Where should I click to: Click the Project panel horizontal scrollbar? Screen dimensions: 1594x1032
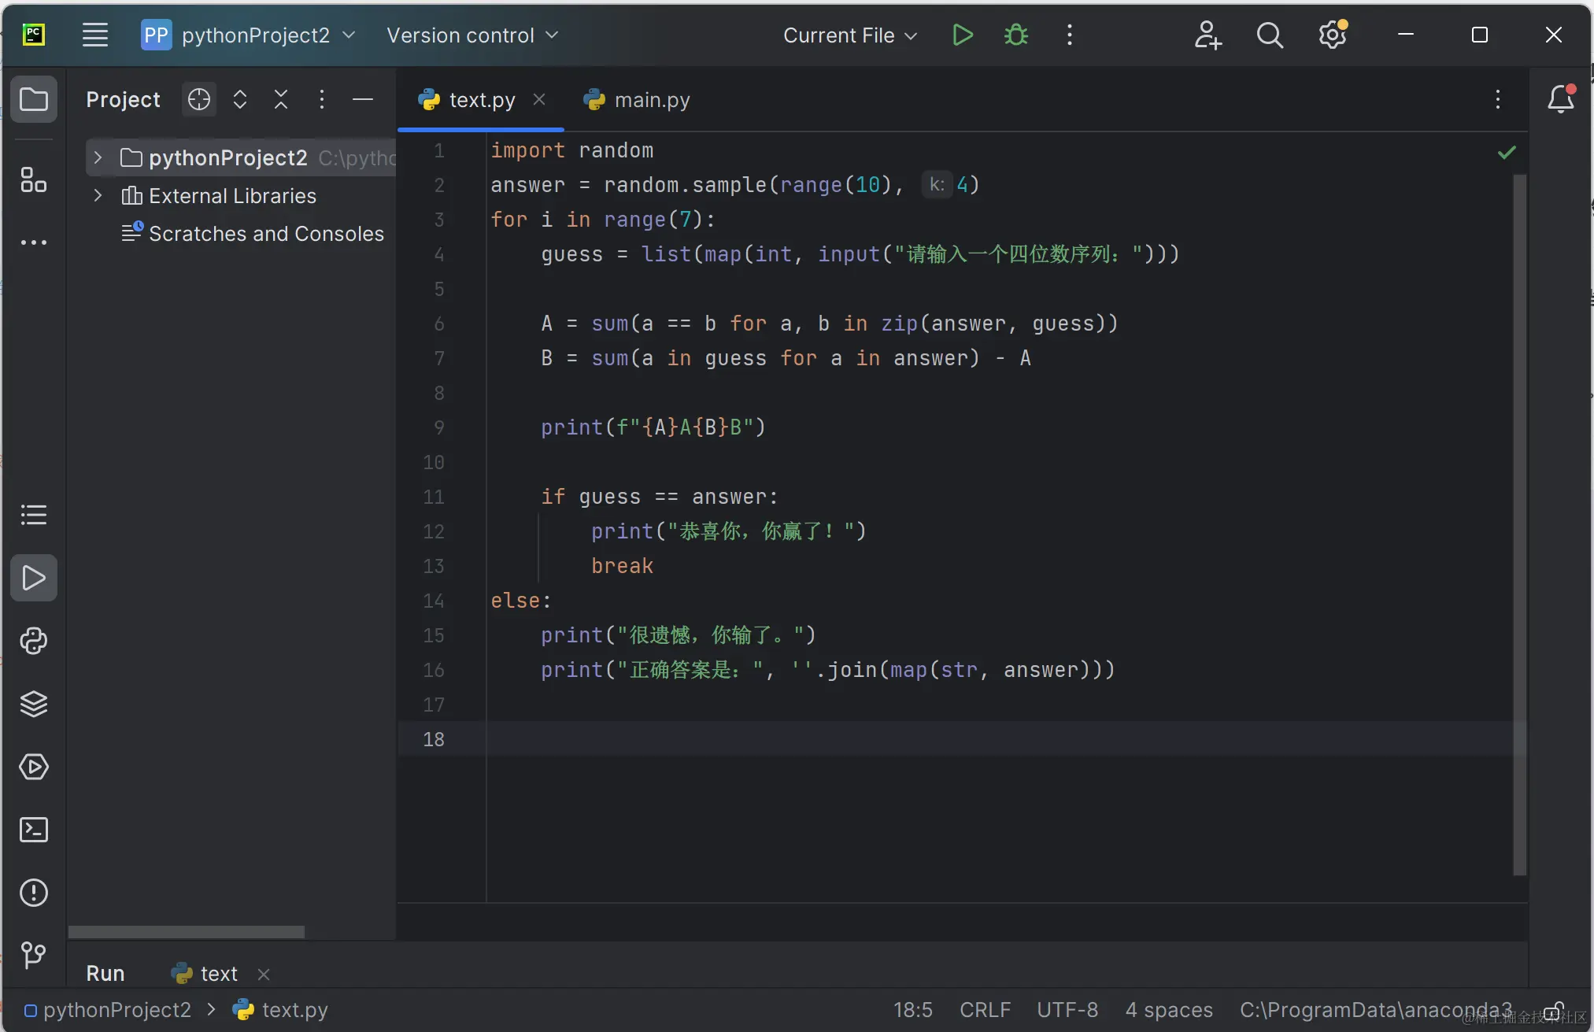click(187, 932)
